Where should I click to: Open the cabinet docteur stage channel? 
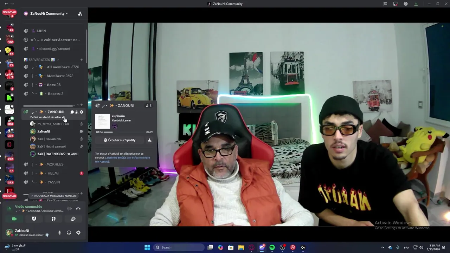tap(53, 40)
